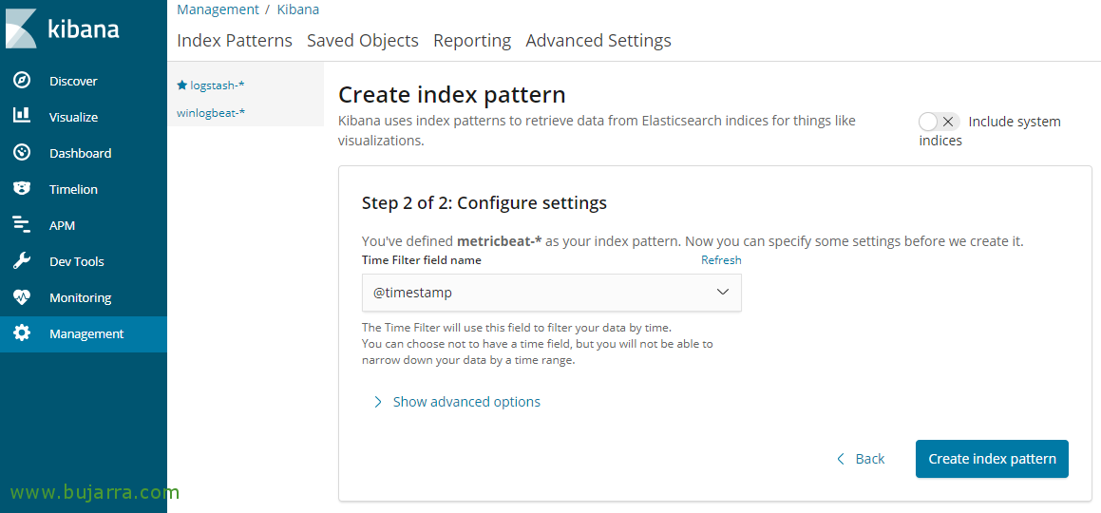Select the winlogbeat-* index pattern
1101x513 pixels.
click(211, 113)
